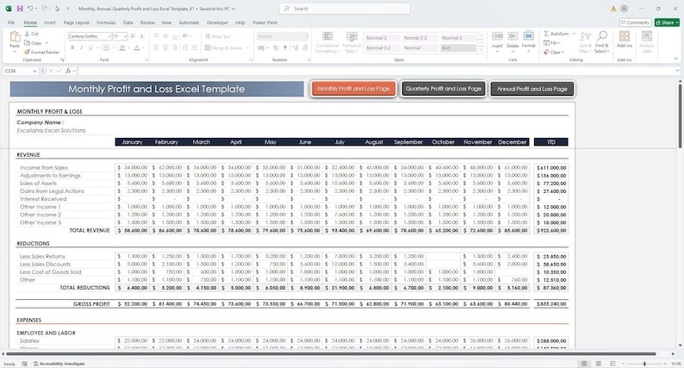Screen dimensions: 684x368
Task: Switch to the Insert tab
Action: 50,22
